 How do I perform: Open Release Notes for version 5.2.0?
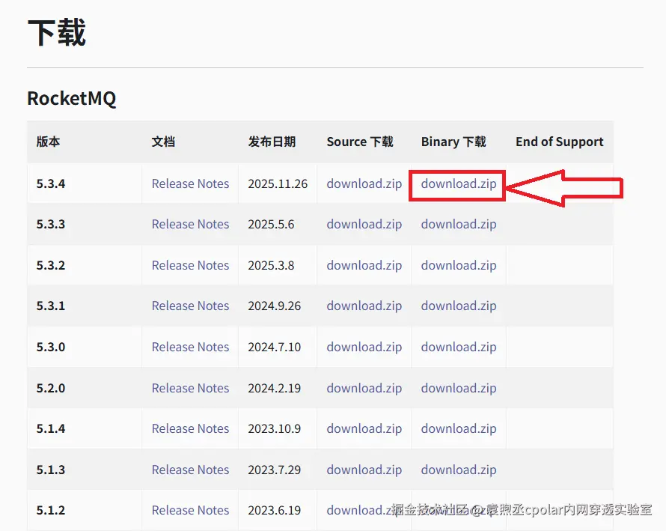pos(190,388)
